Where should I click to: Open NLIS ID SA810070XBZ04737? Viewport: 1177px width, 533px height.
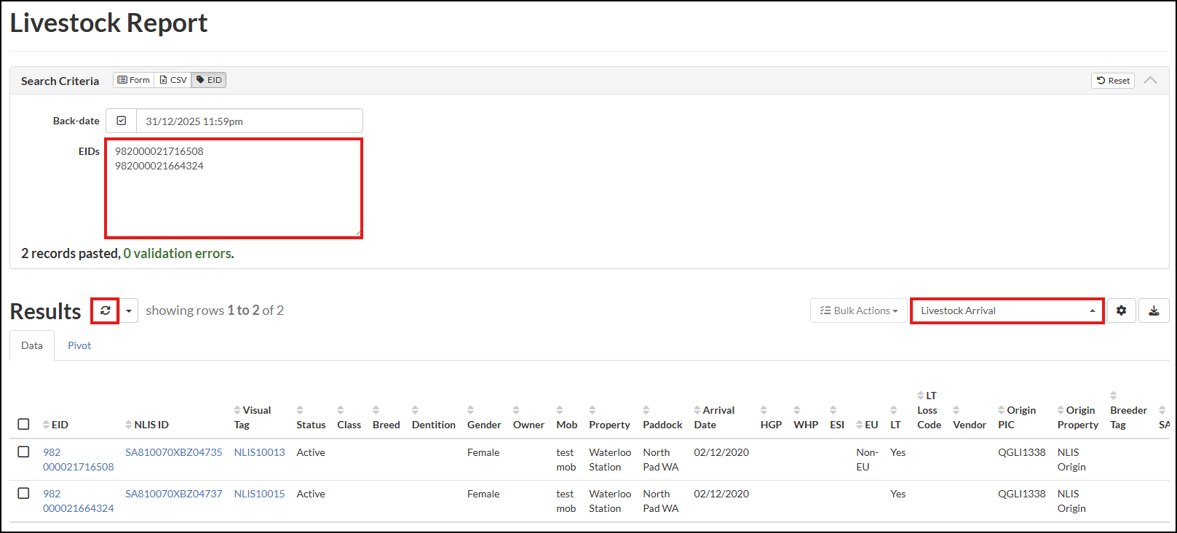pos(174,494)
